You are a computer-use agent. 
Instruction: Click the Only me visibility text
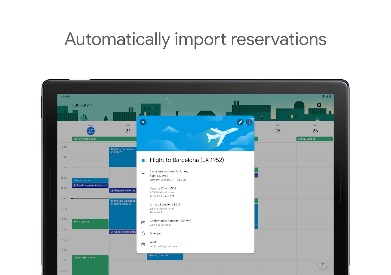(155, 234)
